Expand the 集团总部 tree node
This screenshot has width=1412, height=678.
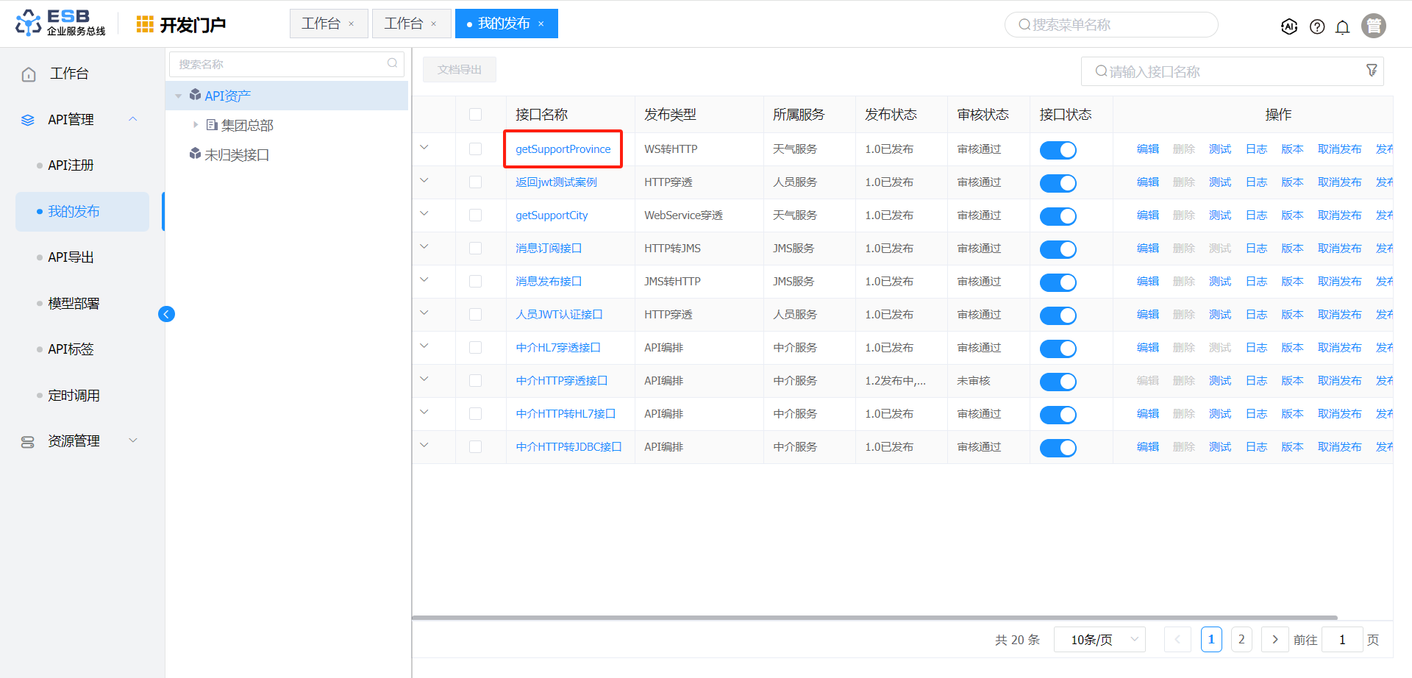196,125
